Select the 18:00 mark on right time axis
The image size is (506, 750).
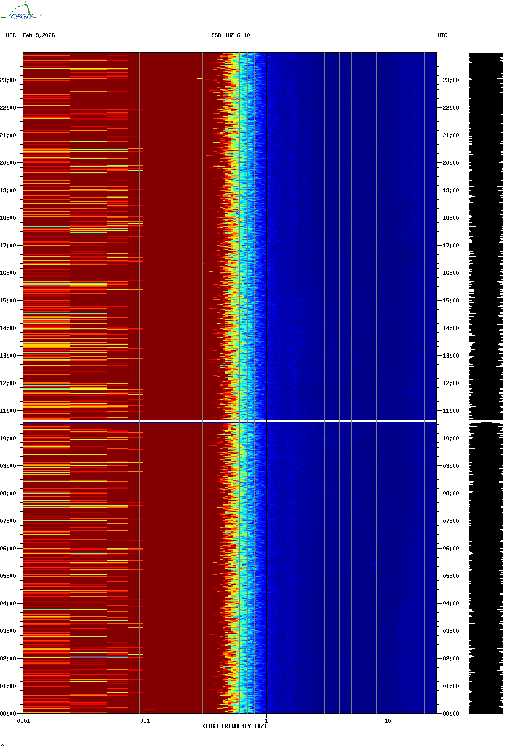point(450,218)
